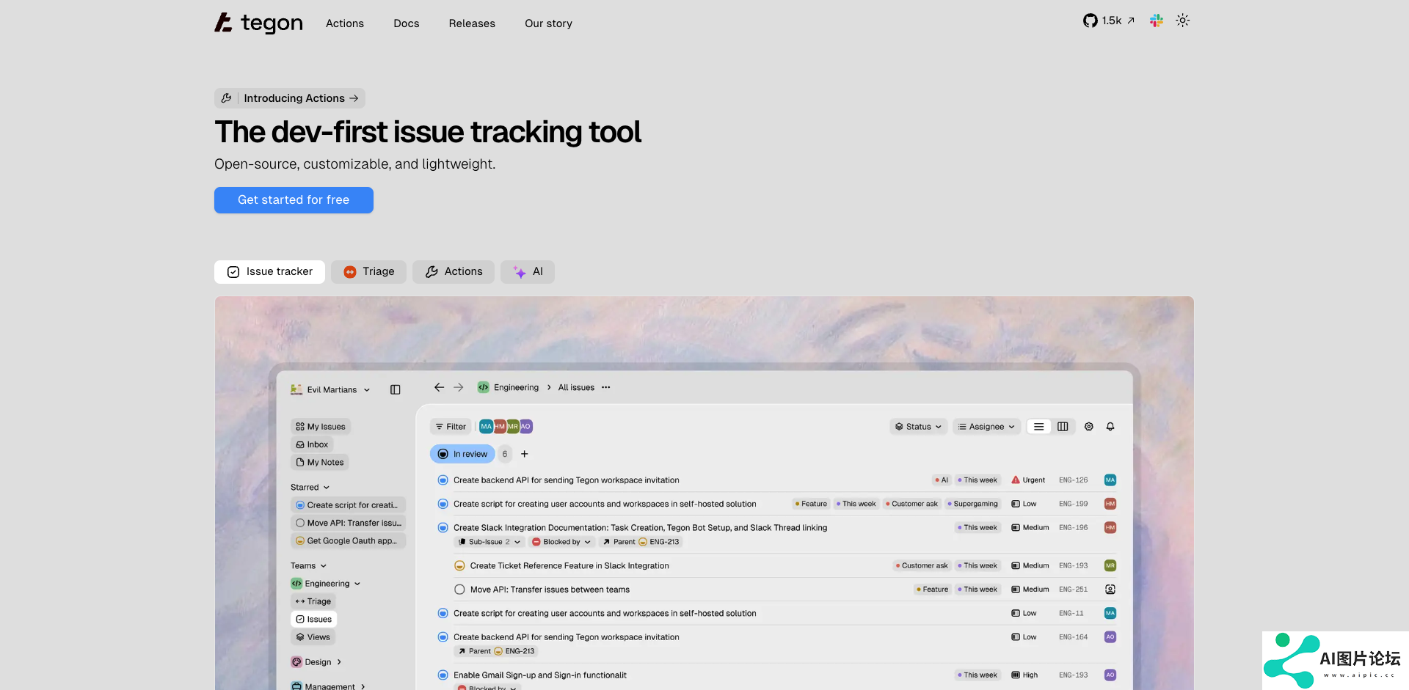Screen dimensions: 1409x690
Task: Collapse the Teams section
Action: [308, 565]
